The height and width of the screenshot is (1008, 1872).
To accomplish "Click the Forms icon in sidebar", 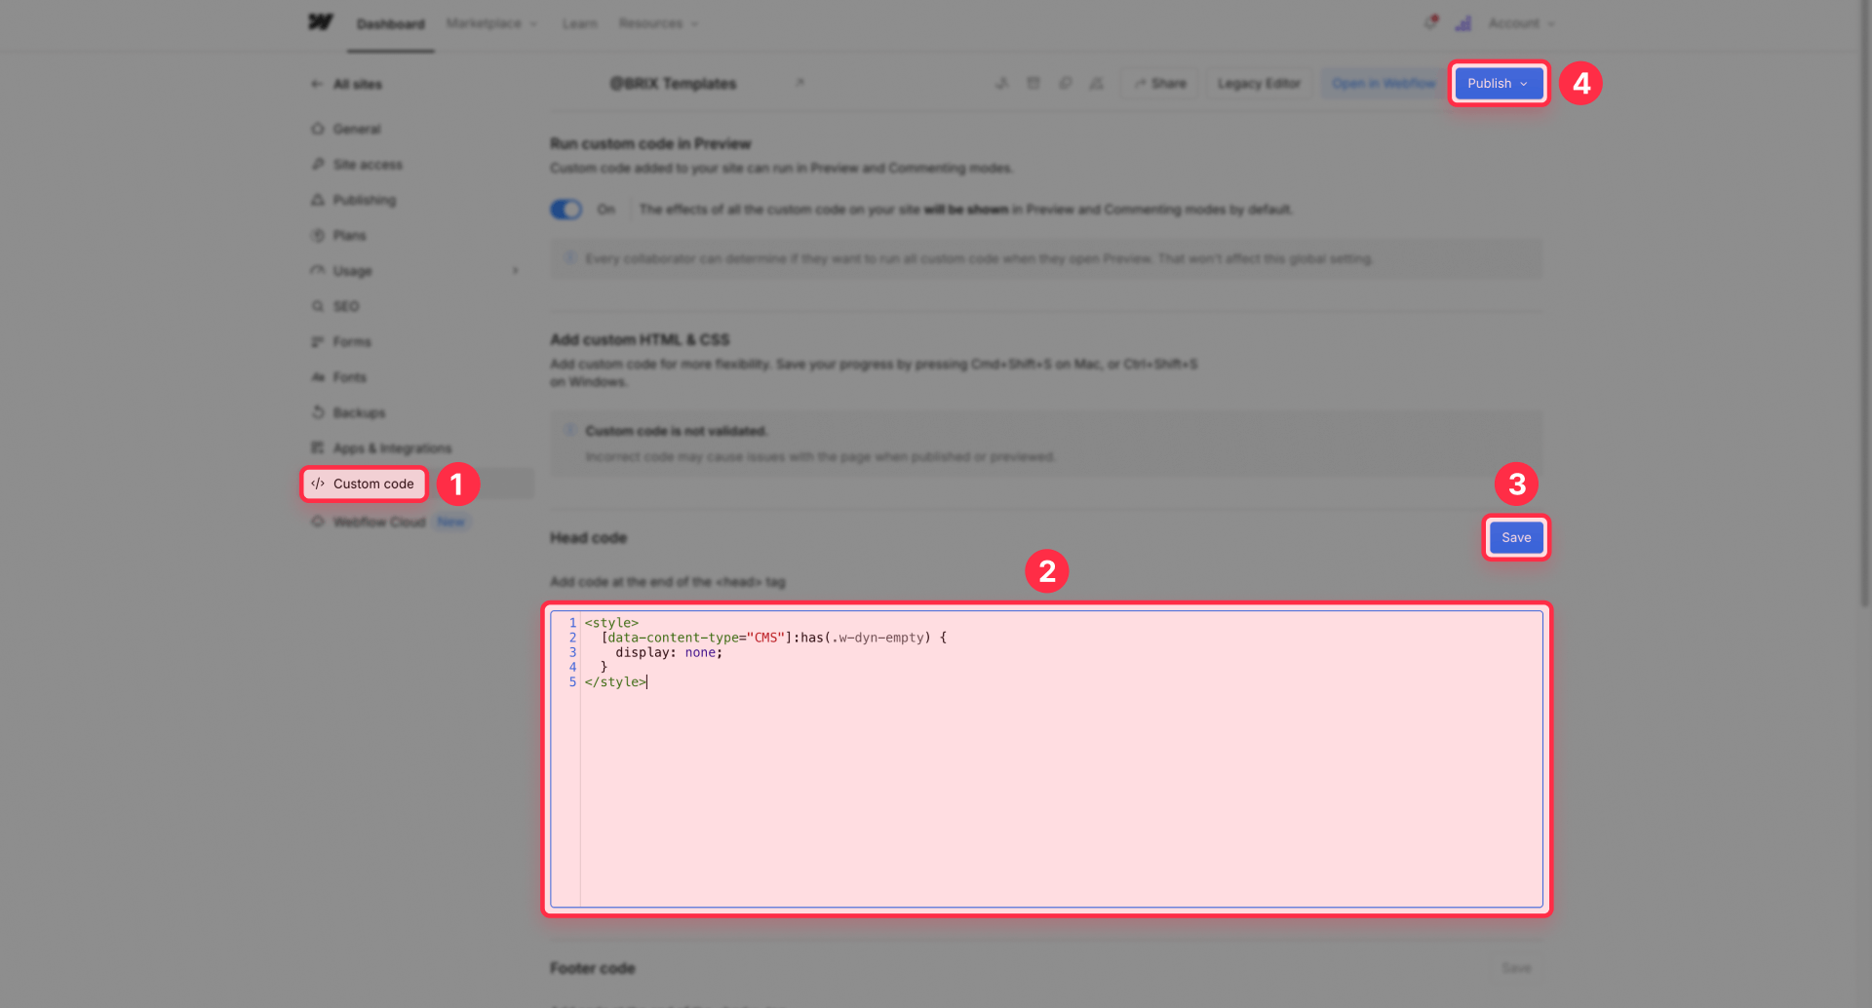I will [x=318, y=341].
